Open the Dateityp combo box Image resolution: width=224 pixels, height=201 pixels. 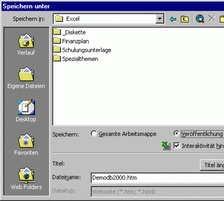tap(157, 191)
